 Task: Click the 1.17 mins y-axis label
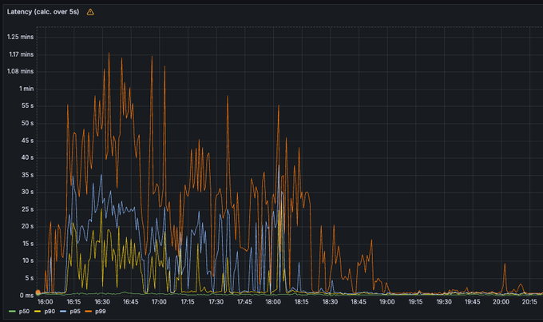click(x=22, y=54)
